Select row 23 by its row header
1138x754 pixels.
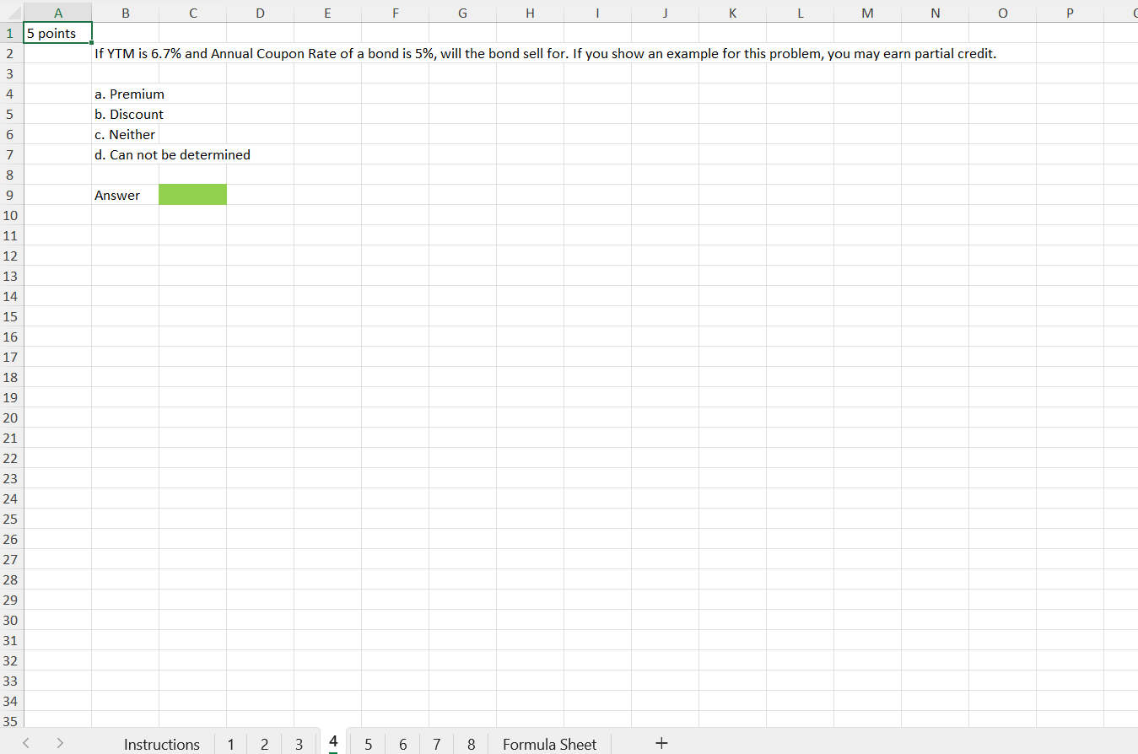[x=12, y=478]
